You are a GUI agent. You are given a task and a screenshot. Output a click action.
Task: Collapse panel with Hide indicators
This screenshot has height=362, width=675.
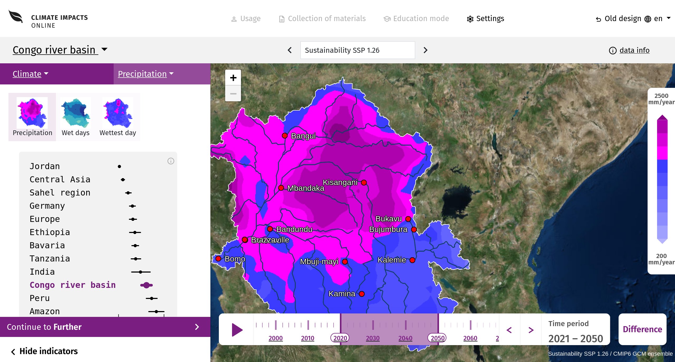click(44, 351)
